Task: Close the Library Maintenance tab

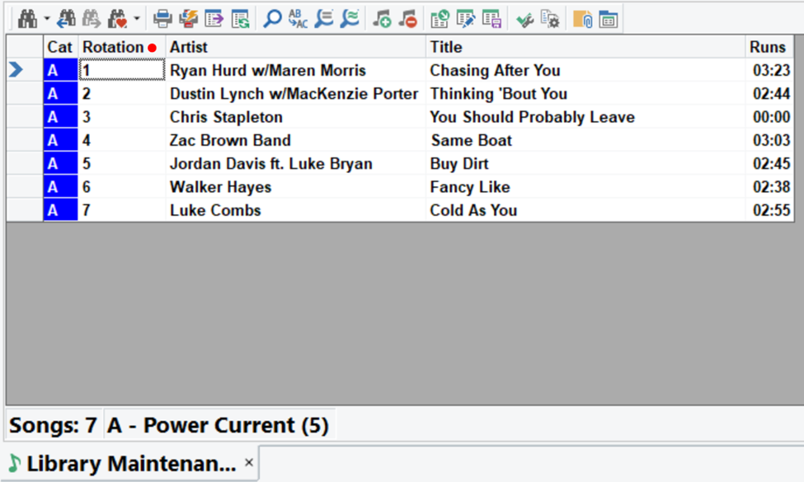Action: pos(248,463)
